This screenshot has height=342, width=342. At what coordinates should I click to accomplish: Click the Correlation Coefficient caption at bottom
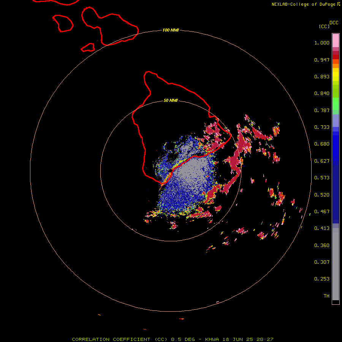173,339
